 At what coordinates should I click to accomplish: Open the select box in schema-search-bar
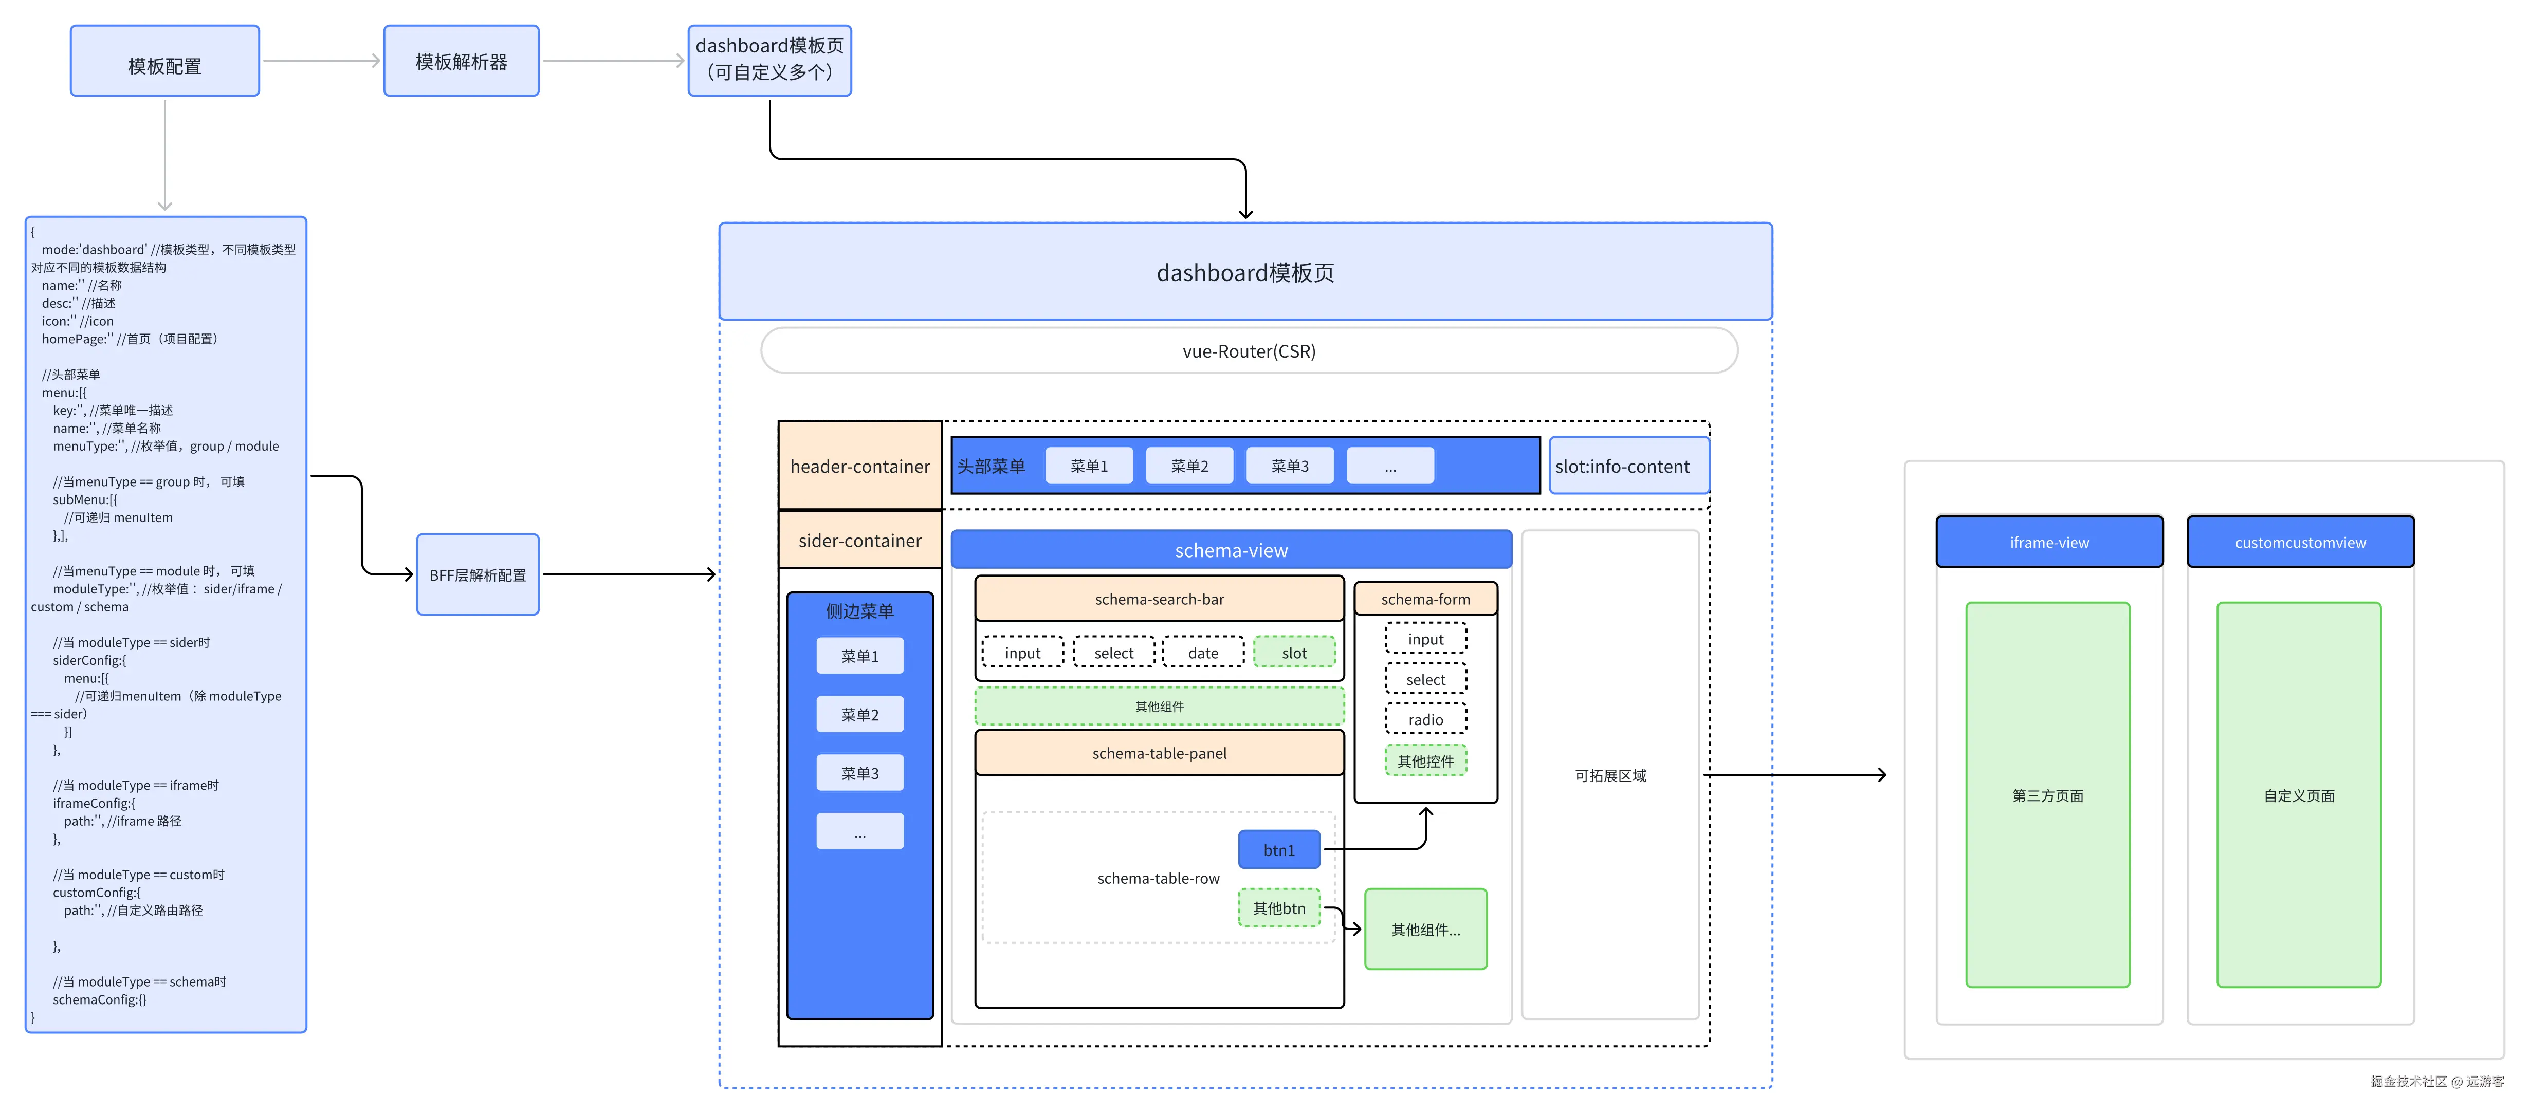click(1113, 653)
